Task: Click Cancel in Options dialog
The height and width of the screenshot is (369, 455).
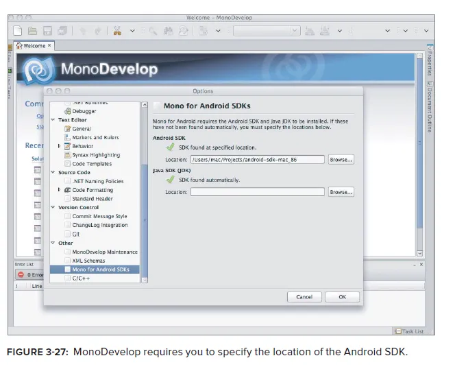Action: pos(304,297)
